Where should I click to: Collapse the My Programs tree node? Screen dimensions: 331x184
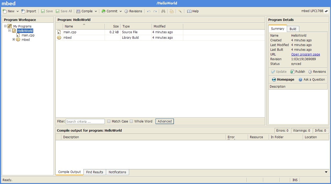tap(5, 26)
